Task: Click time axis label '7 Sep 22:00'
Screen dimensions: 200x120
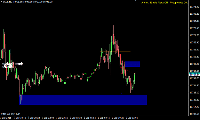Action: pyautogui.click(x=48, y=118)
